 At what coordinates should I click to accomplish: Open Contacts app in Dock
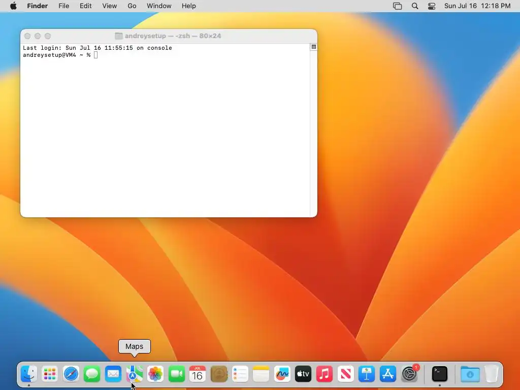(x=219, y=374)
